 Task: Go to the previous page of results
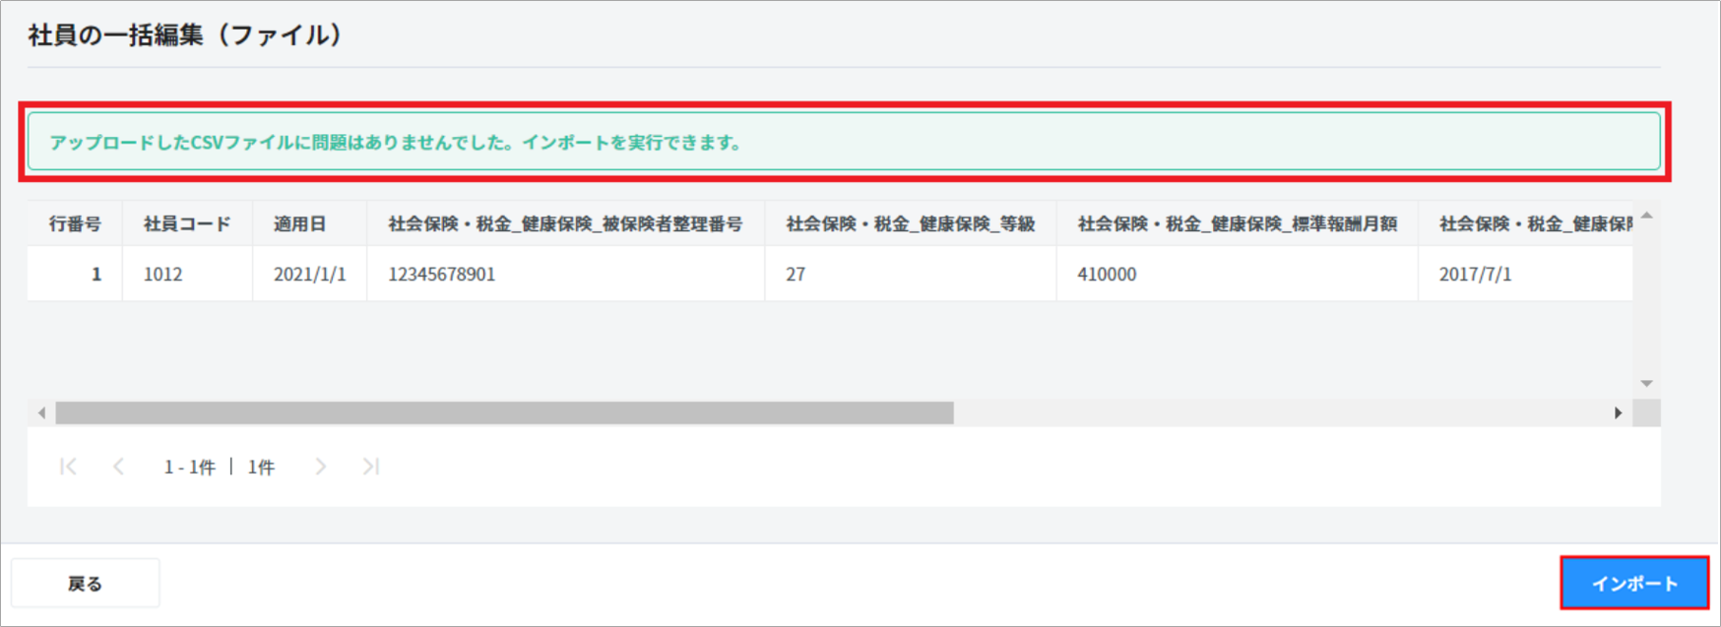pos(118,467)
